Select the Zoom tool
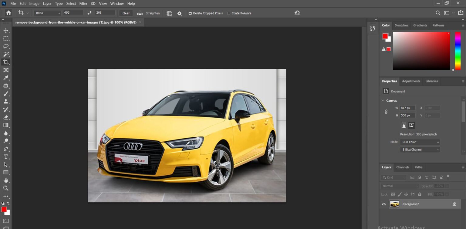The image size is (466, 229). click(x=5, y=188)
